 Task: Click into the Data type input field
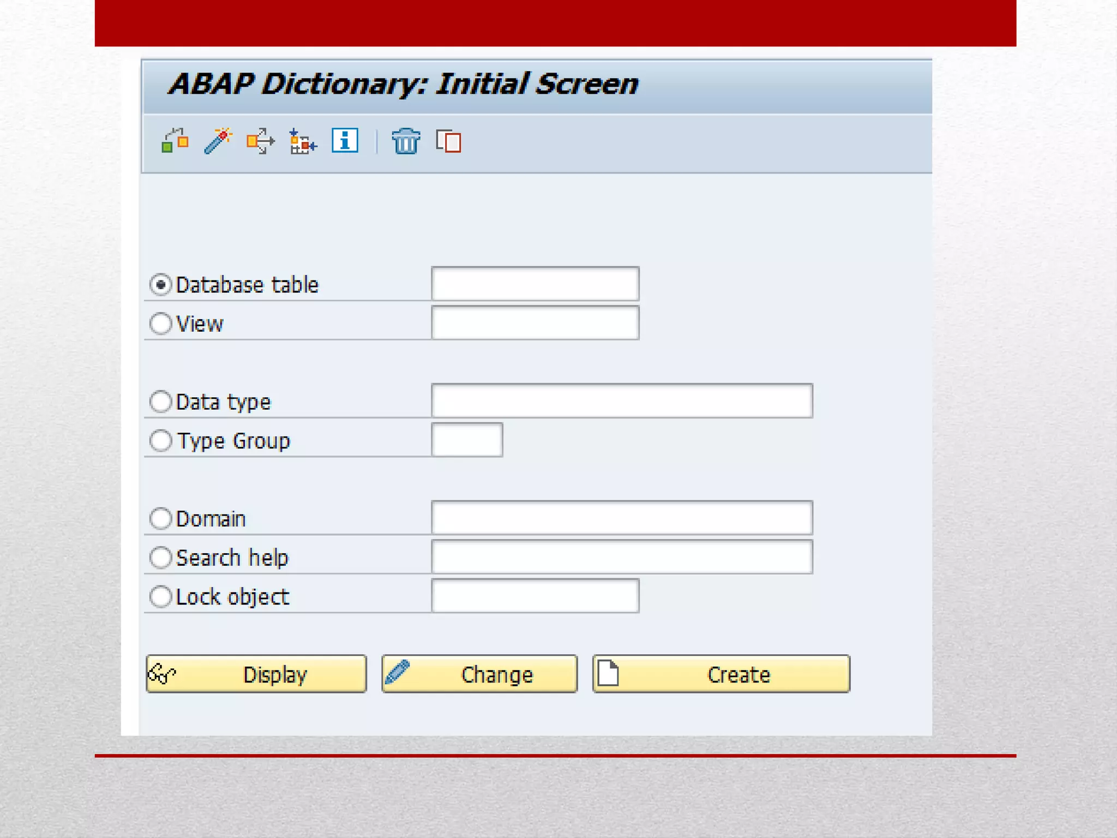622,401
